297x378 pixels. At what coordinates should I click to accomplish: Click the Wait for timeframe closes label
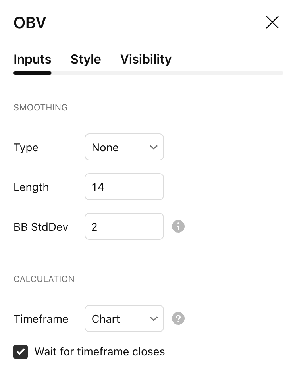[x=100, y=352]
